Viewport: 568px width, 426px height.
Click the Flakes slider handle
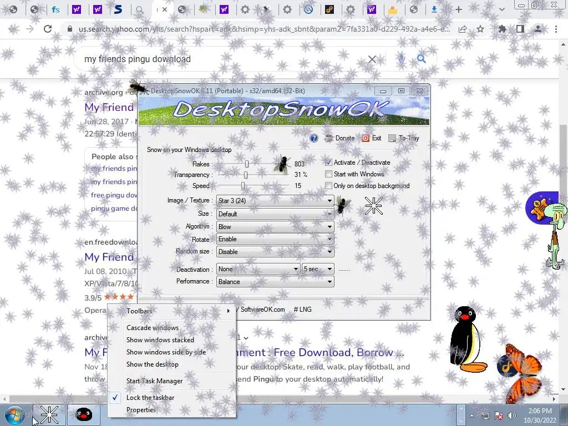247,164
